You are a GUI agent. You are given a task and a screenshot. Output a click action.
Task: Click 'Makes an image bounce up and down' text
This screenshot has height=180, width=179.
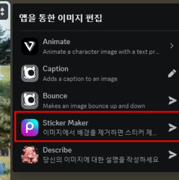coord(94,106)
